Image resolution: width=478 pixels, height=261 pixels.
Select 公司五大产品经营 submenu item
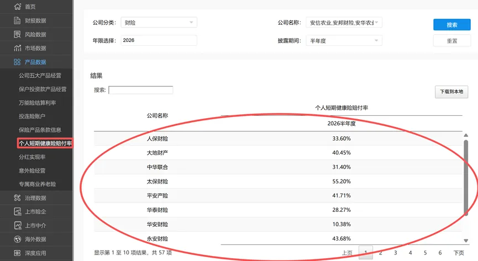pyautogui.click(x=40, y=76)
